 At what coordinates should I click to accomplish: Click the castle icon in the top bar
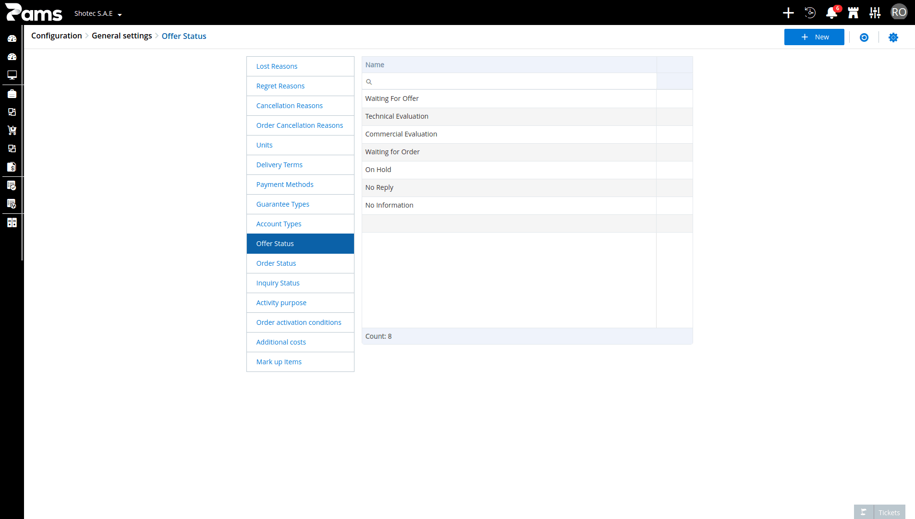tap(853, 13)
